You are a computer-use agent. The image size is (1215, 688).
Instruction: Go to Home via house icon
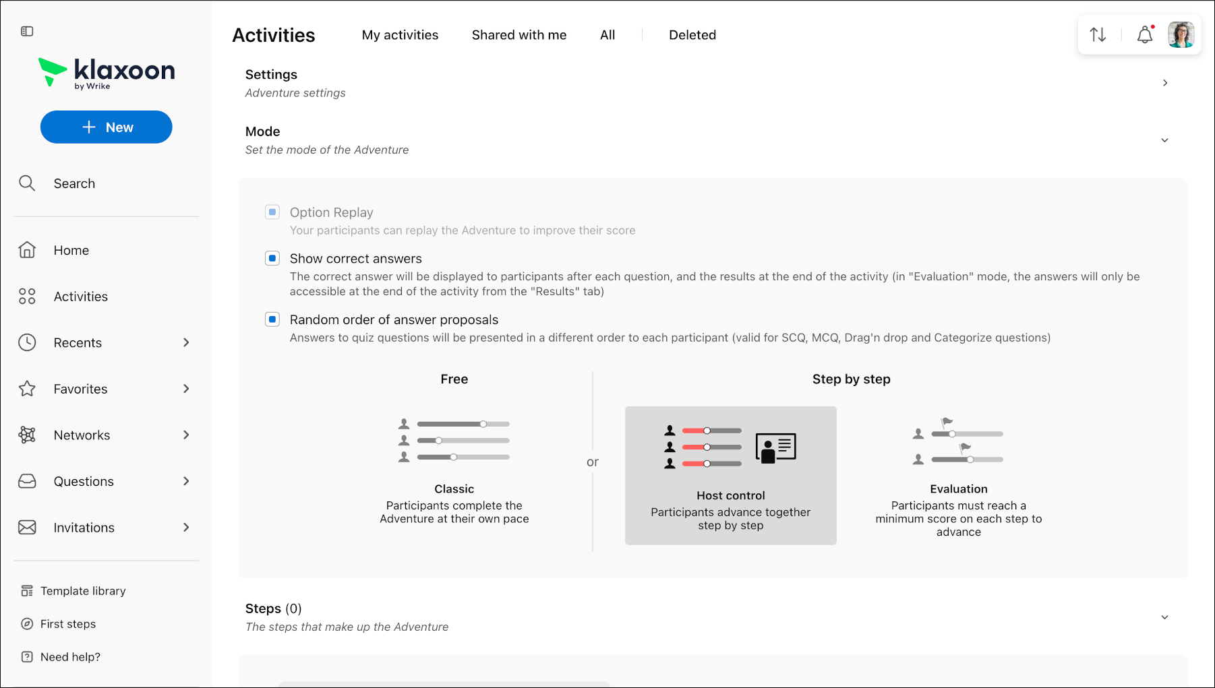pos(27,250)
